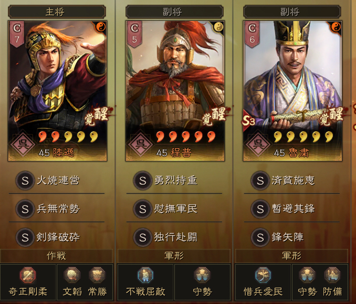Image resolution: width=356 pixels, height=304 pixels.
Task: Select the 文韜 tactic icon
Action: [72, 276]
